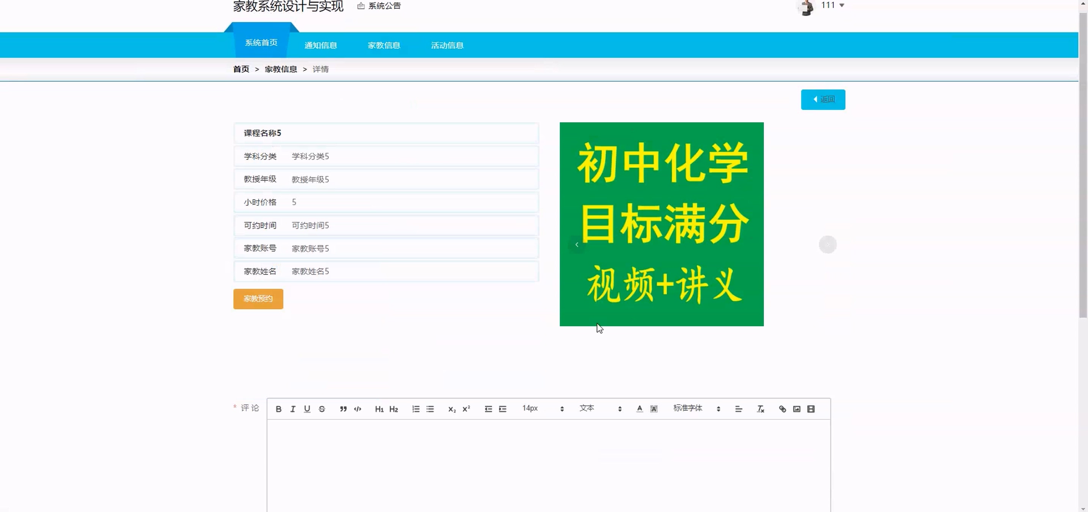
Task: Expand the 111 user account menu
Action: (832, 5)
